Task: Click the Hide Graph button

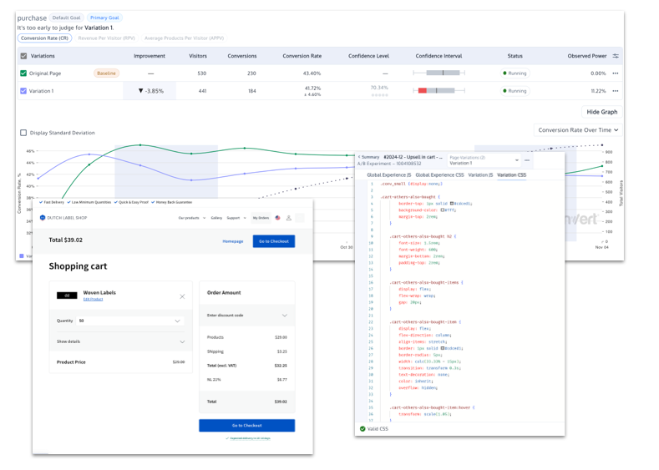Action: pos(602,112)
